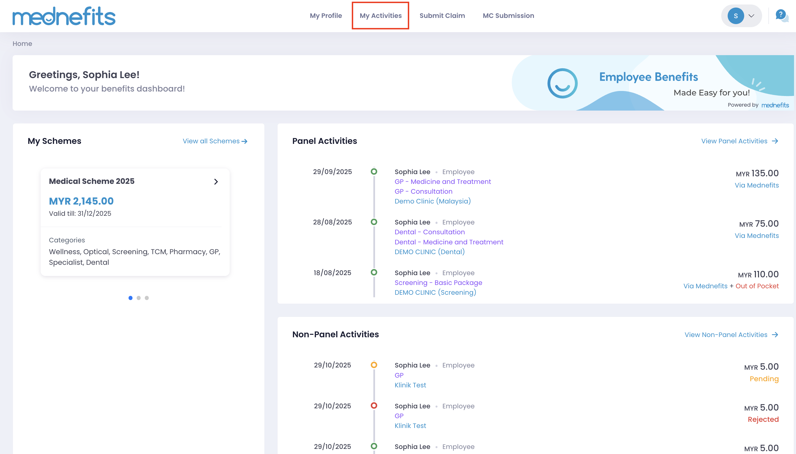Click the orange Pending status timeline marker

pos(374,365)
